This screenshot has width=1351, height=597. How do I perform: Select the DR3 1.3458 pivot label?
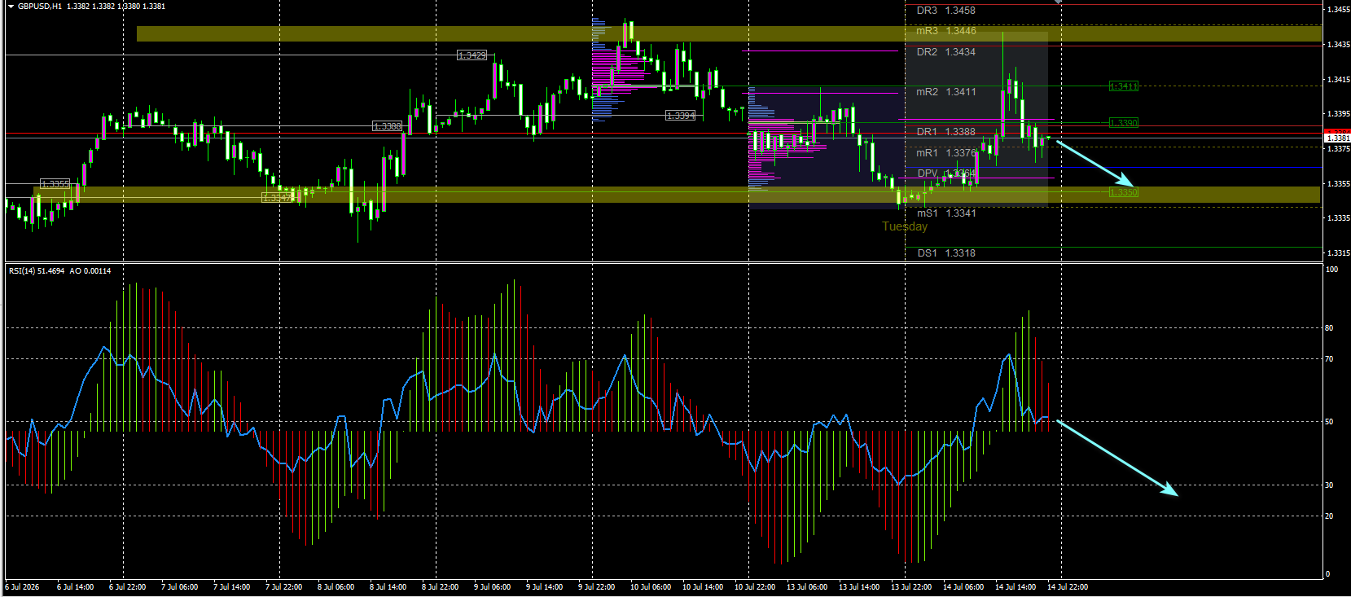coord(945,11)
